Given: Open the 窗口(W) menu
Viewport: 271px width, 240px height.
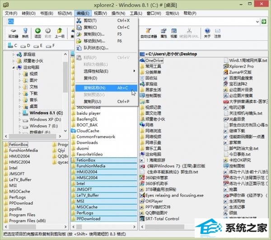Looking at the screenshot, I should [154, 13].
